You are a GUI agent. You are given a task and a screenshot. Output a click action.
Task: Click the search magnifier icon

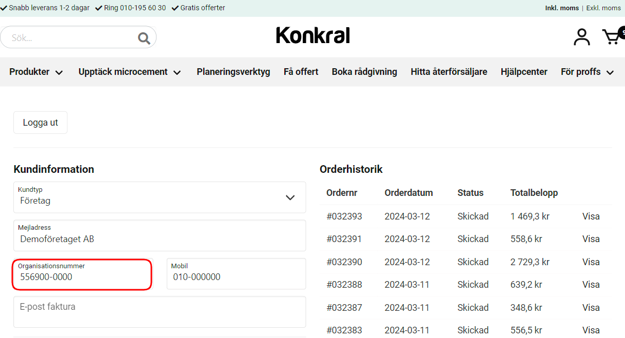[144, 38]
